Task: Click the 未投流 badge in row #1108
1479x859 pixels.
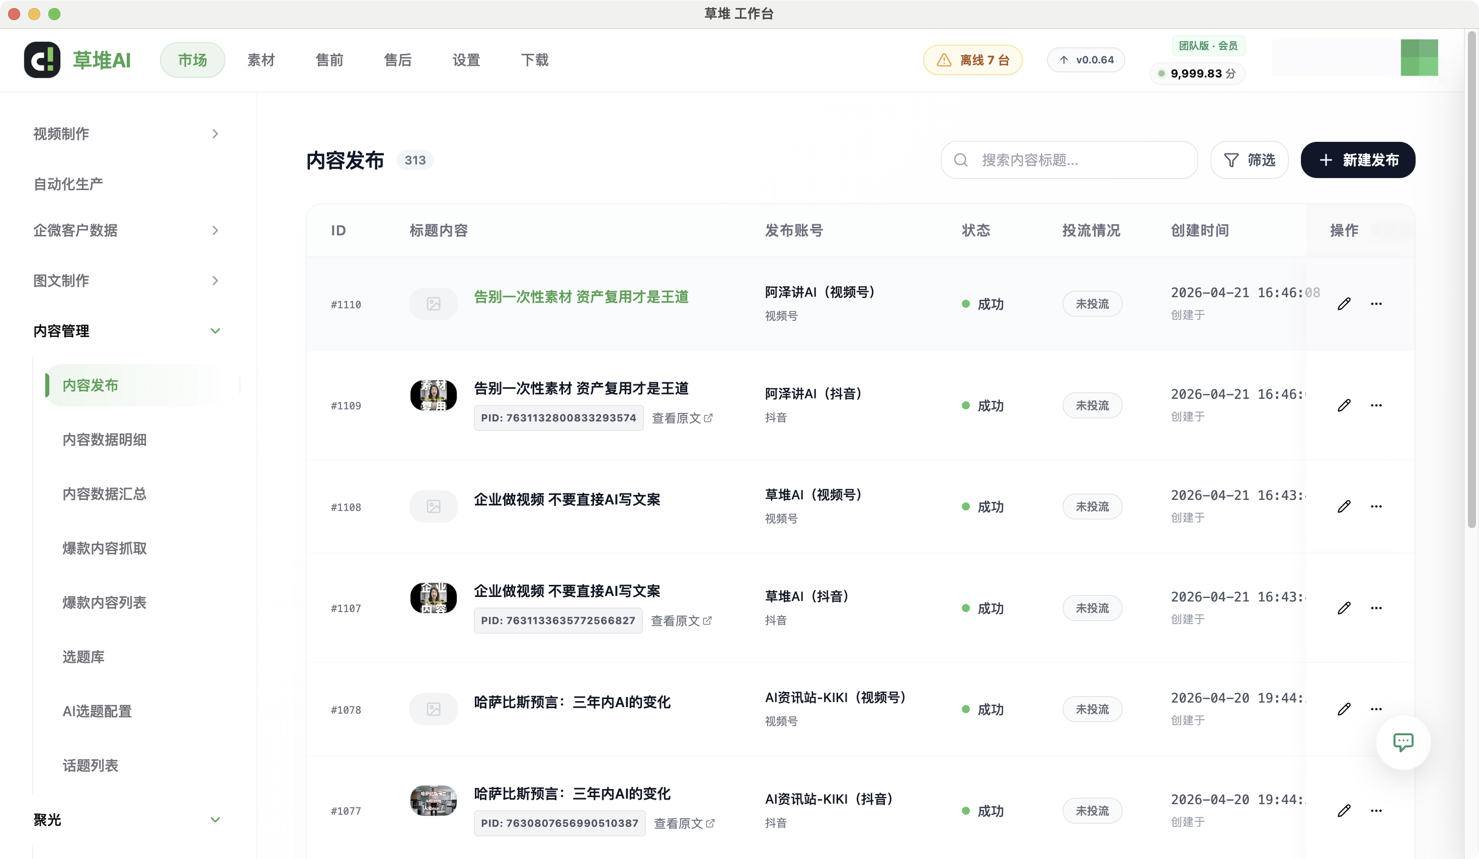Action: [x=1092, y=506]
